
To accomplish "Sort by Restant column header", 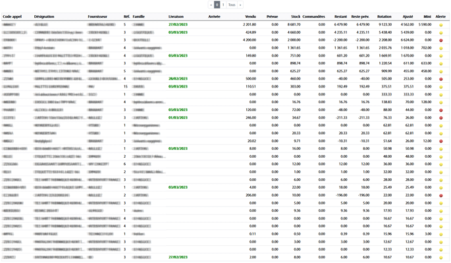I will click(340, 16).
